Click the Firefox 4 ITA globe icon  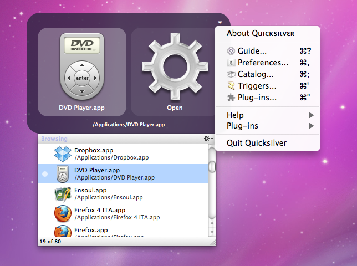coord(62,213)
